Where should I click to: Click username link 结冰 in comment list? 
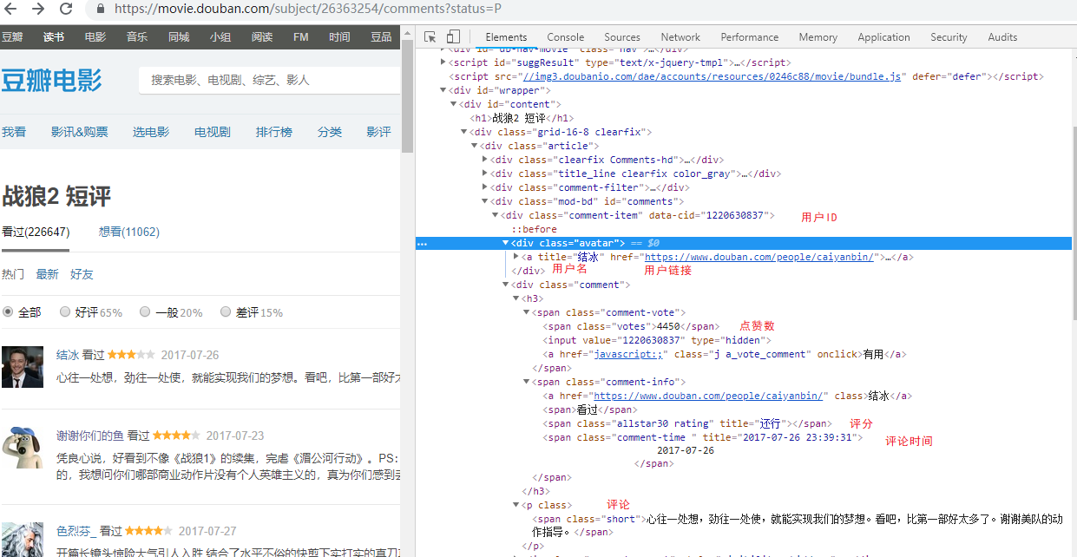click(x=68, y=355)
